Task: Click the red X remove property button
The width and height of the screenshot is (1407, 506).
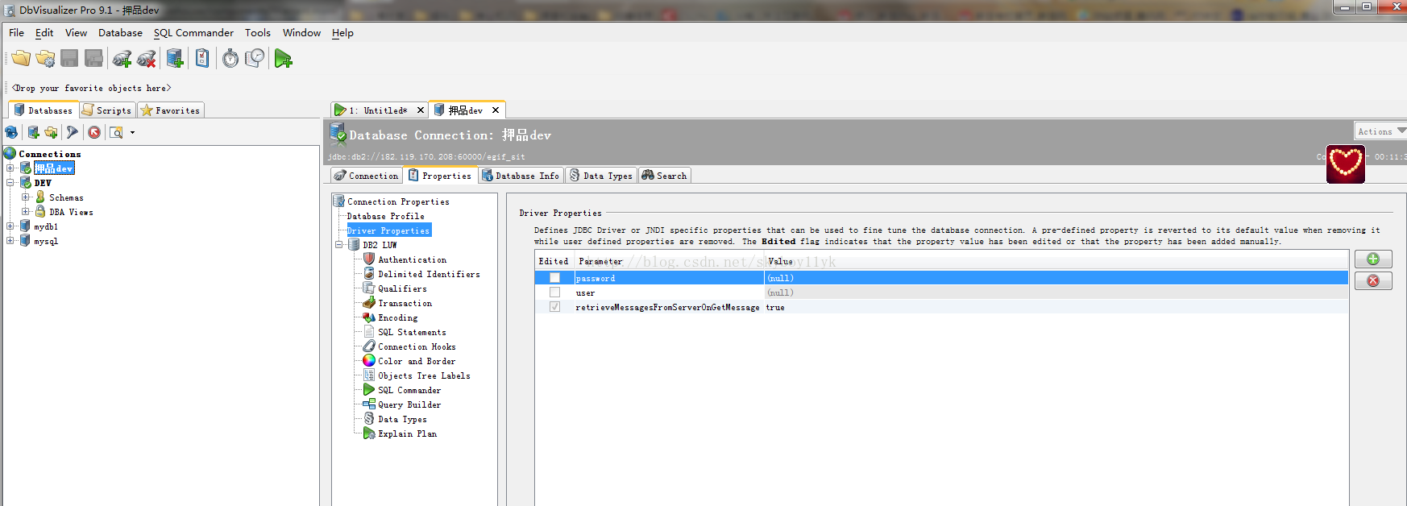Action: click(x=1373, y=280)
